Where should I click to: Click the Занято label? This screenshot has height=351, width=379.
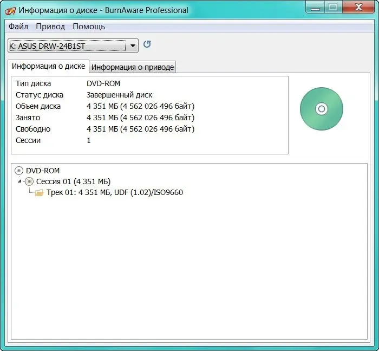click(28, 118)
